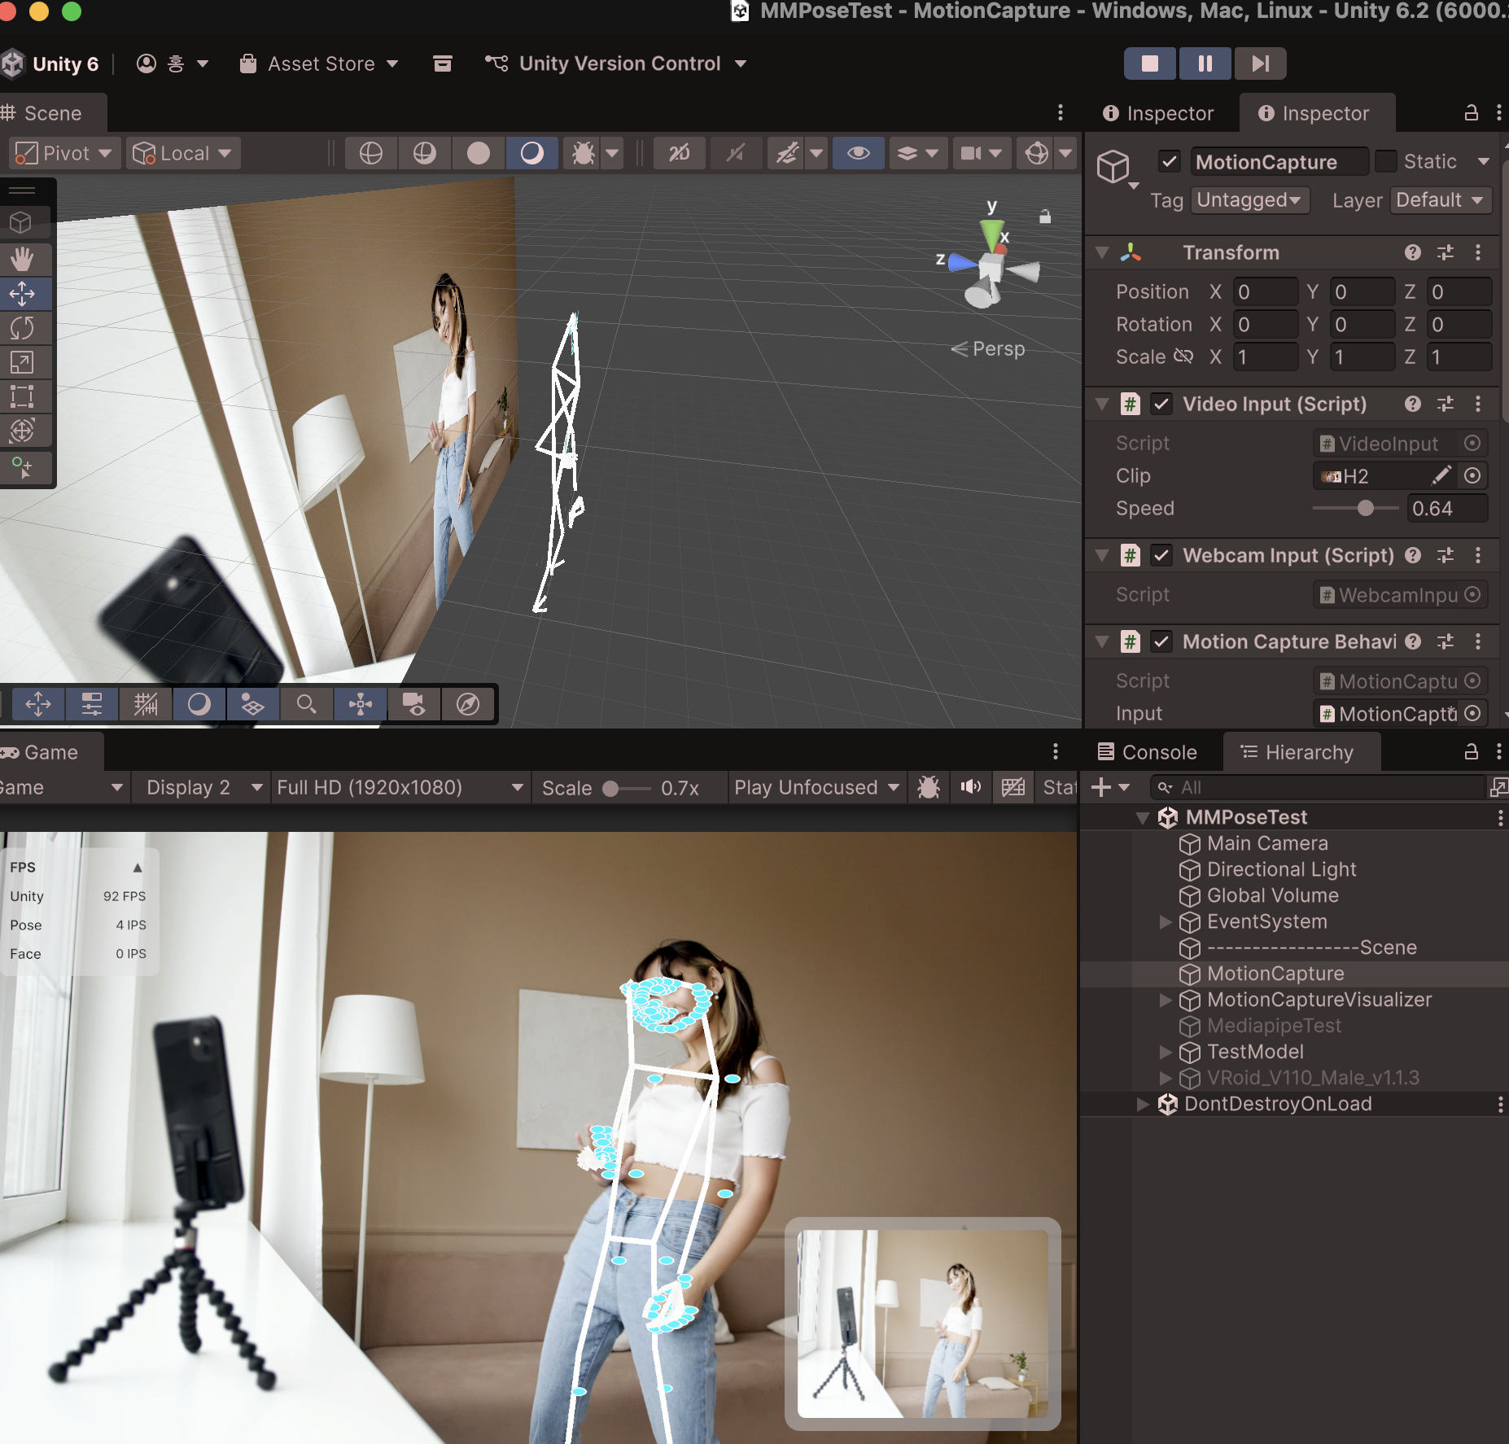Open the Layer dropdown
Viewport: 1509px width, 1444px height.
tap(1441, 200)
